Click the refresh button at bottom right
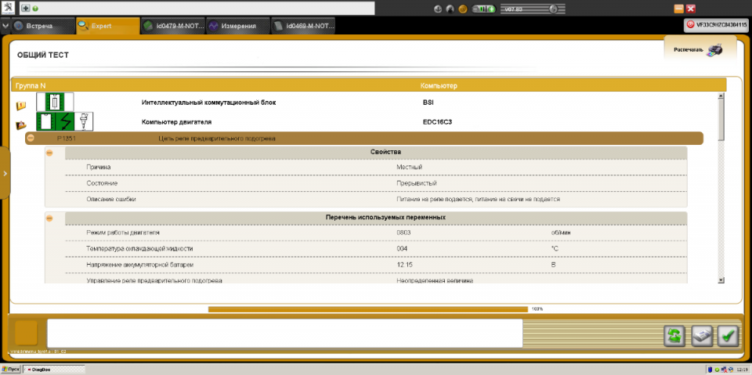 (674, 336)
